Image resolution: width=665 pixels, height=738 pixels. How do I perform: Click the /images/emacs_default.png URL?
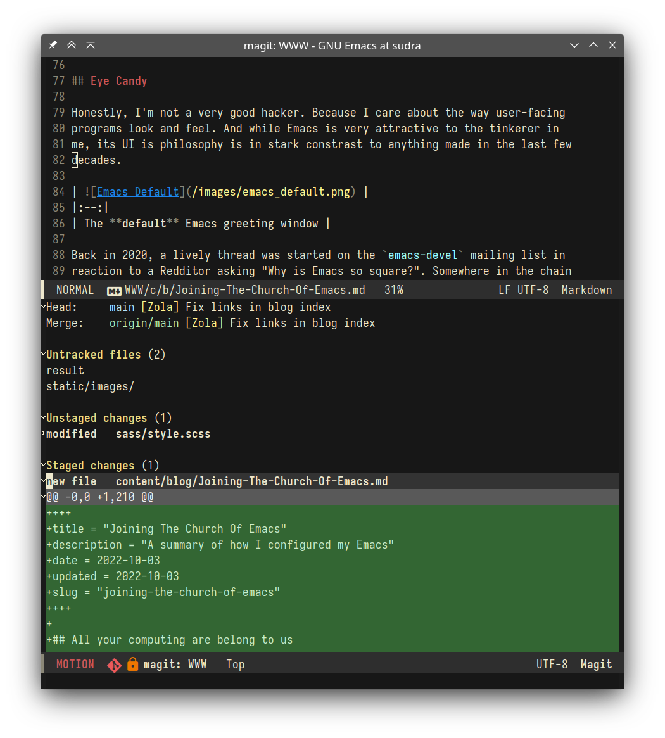[271, 192]
